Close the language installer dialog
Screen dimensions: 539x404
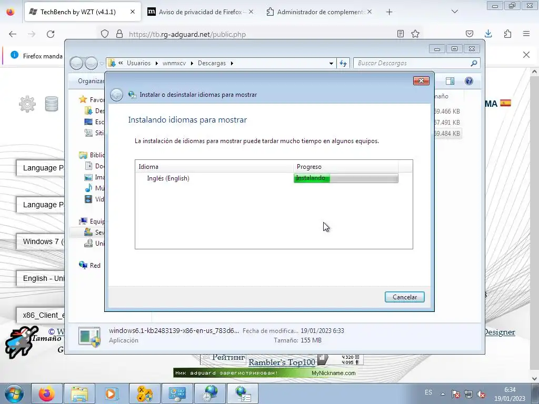coord(421,80)
